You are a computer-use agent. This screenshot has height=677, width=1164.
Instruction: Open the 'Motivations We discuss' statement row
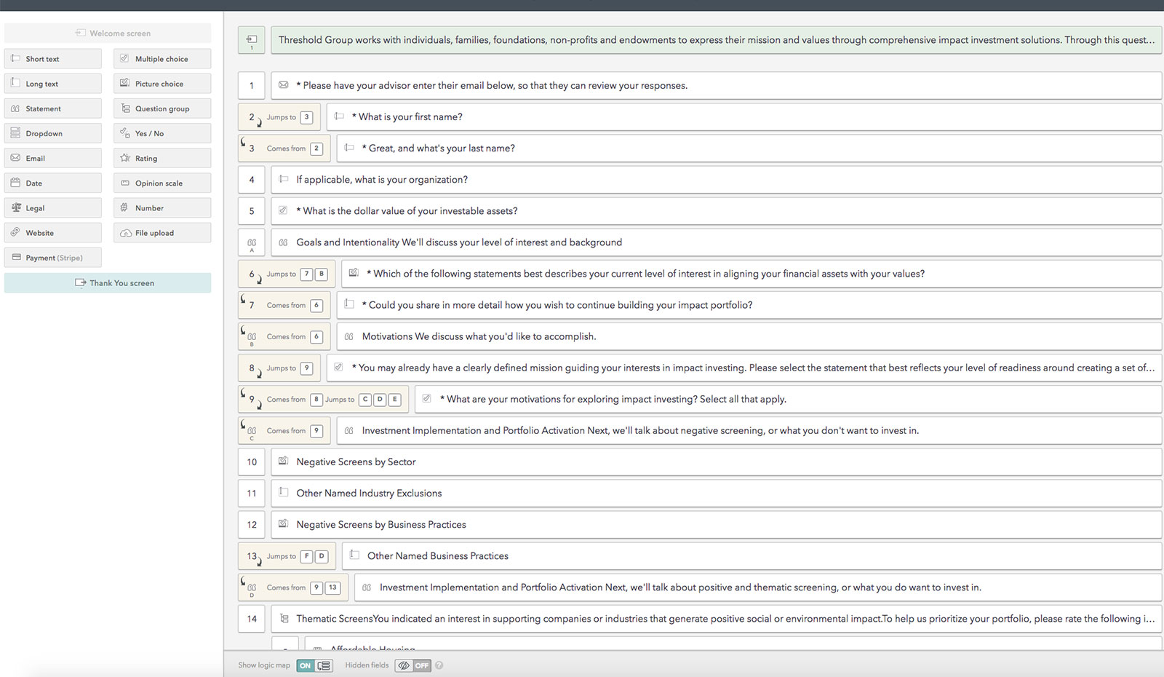tap(749, 336)
